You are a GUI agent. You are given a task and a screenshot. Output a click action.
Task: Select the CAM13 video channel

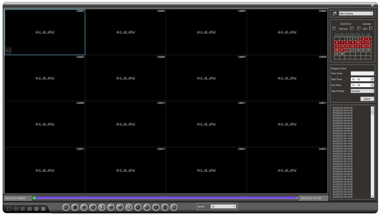[x=45, y=170]
